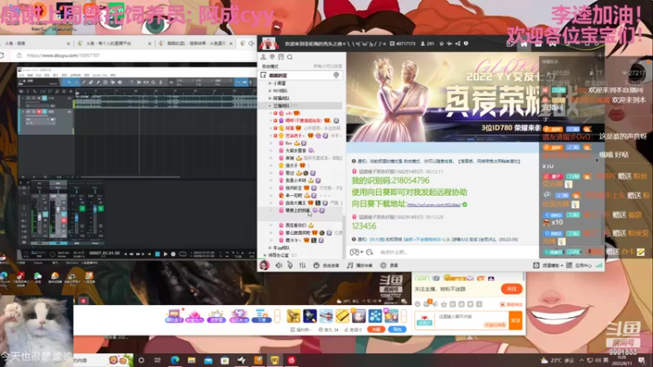
Task: Toggle the YY microphone mute icon
Action: [291, 265]
